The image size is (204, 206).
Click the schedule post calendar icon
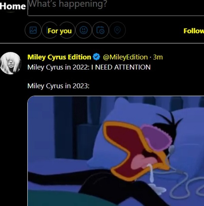100,31
